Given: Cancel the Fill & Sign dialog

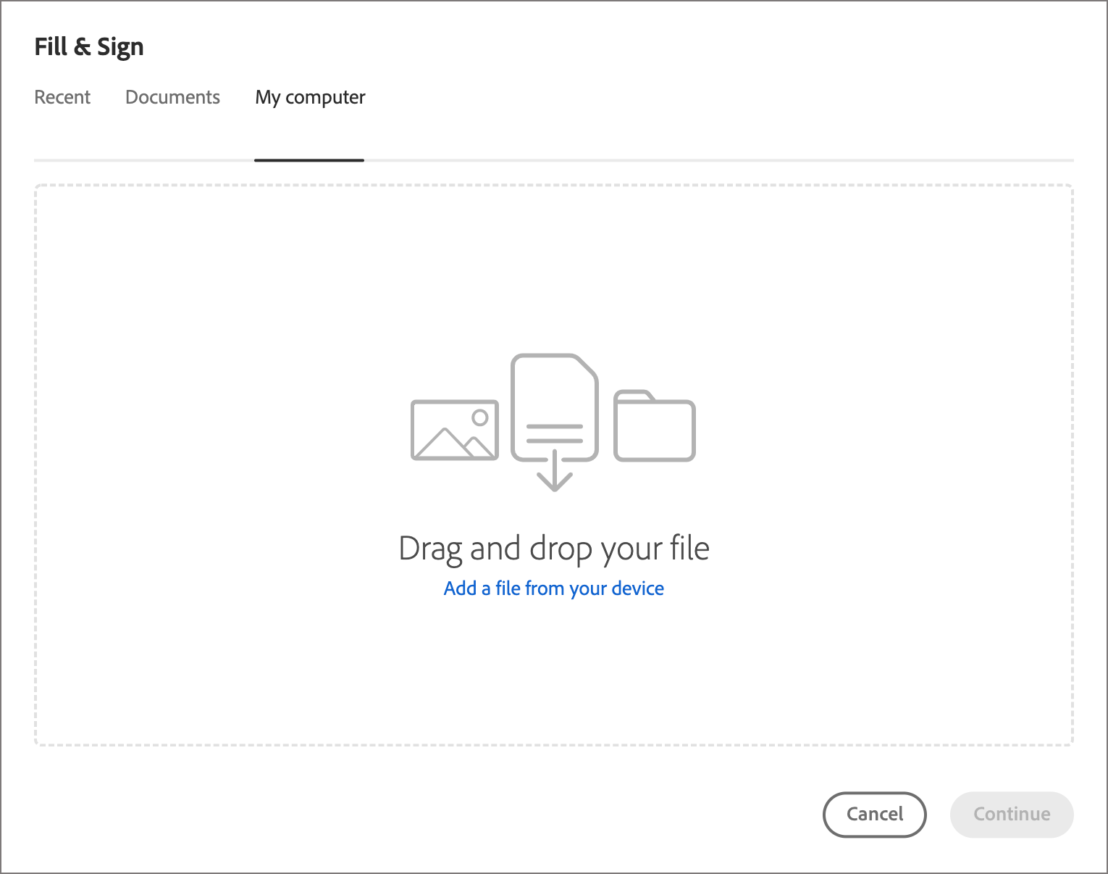Looking at the screenshot, I should (874, 814).
